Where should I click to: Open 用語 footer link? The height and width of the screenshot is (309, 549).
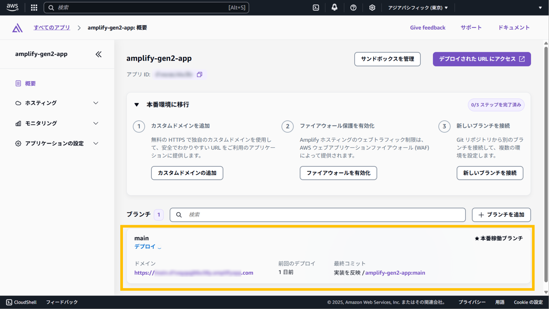coord(500,302)
